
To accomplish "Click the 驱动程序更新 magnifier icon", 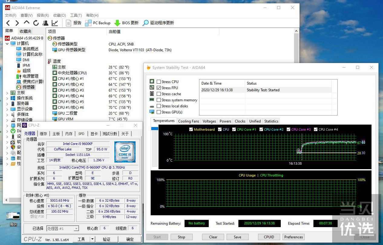I will tap(146, 23).
